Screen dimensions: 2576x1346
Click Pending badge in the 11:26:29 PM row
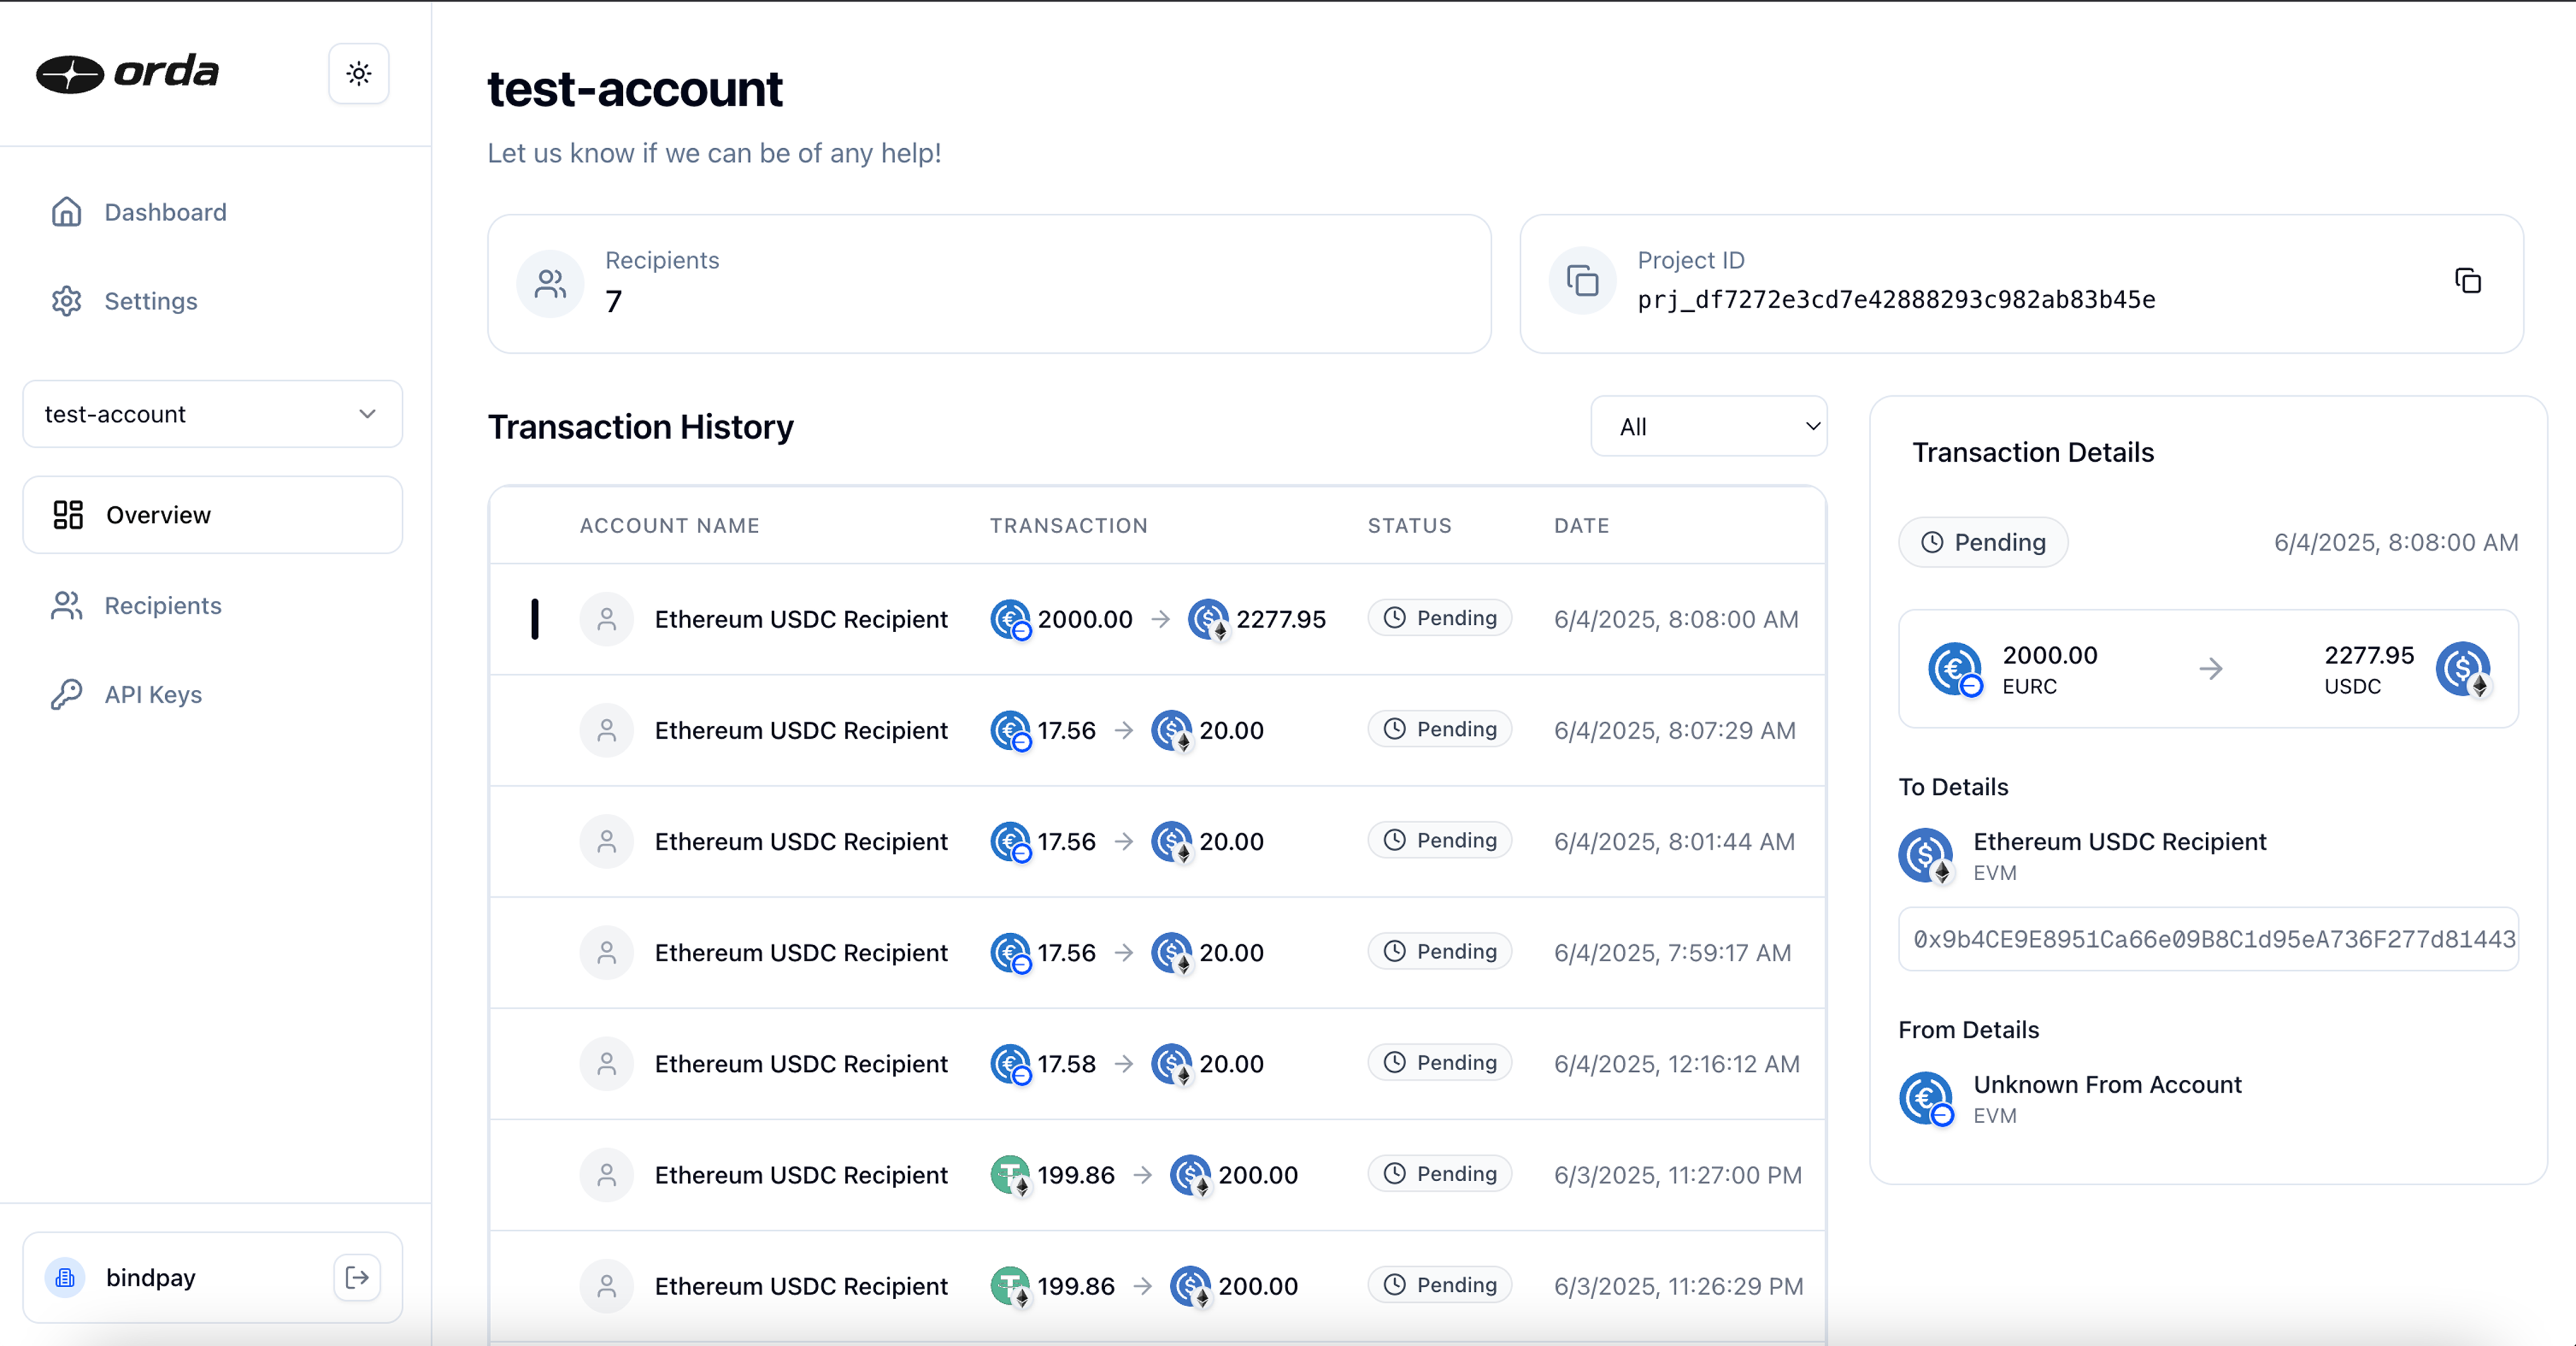1439,1285
